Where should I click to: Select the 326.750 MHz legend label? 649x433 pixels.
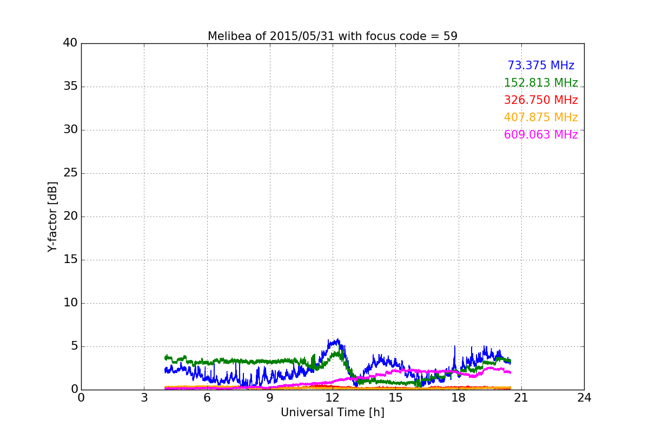pos(541,100)
